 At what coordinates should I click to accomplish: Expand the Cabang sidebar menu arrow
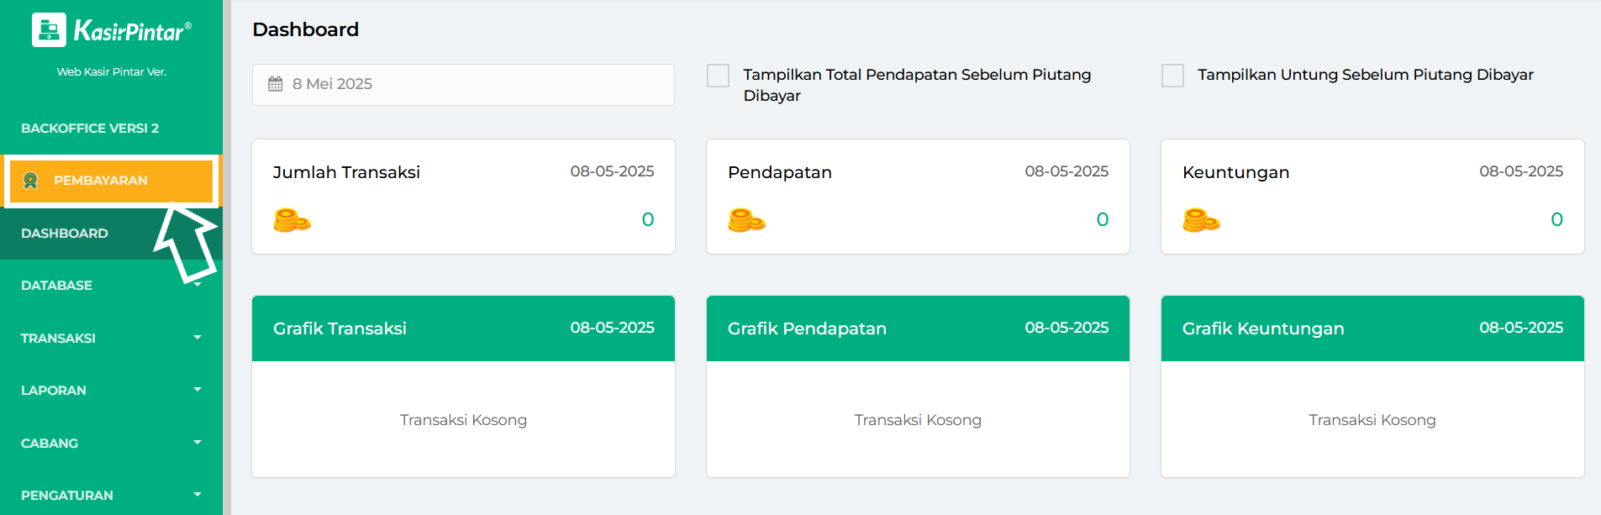point(197,443)
